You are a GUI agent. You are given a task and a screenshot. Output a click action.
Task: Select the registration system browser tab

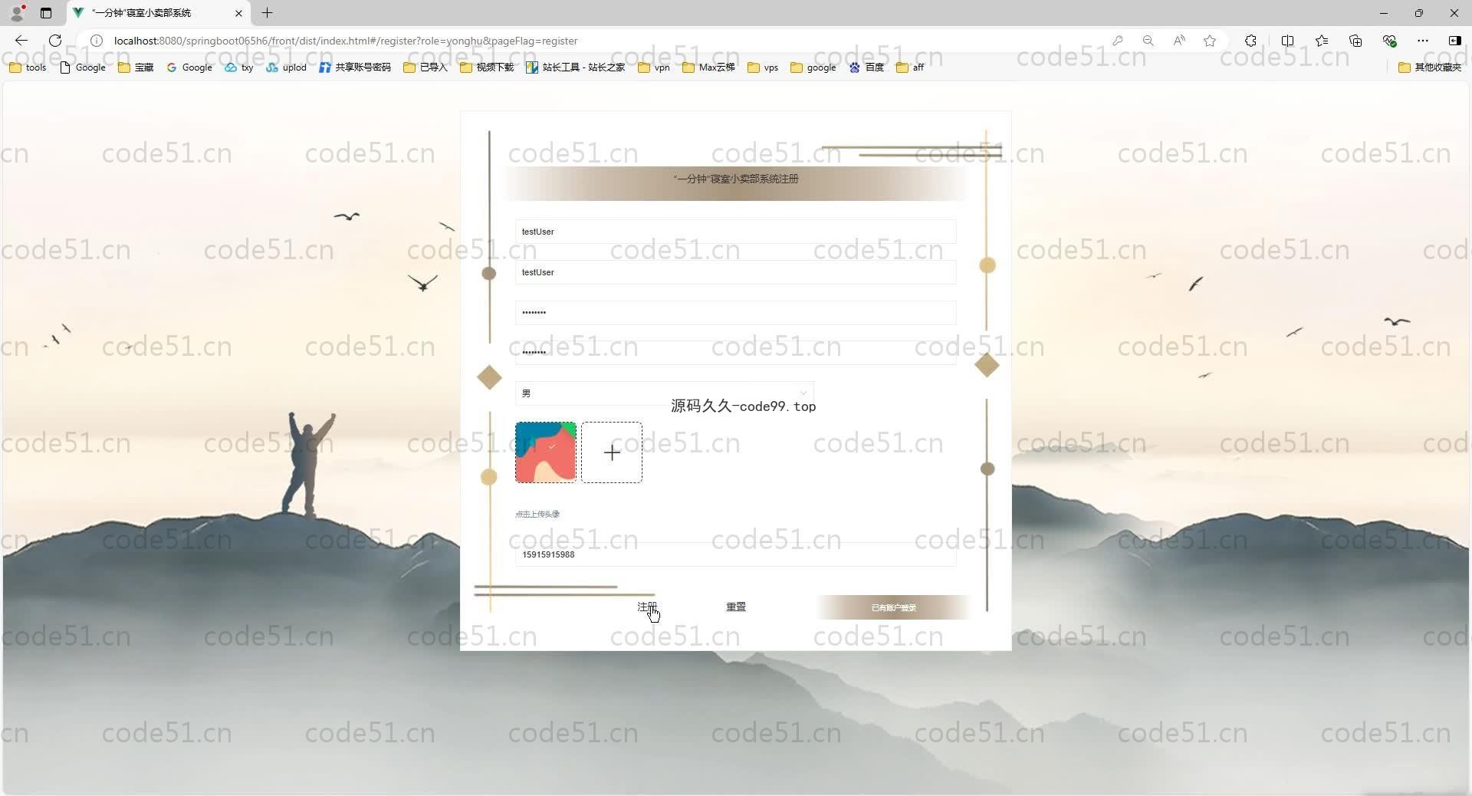tap(157, 13)
